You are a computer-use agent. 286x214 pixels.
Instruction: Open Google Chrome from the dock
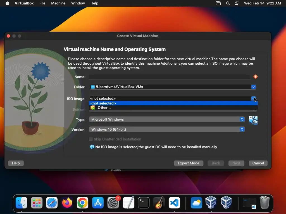click(82, 203)
